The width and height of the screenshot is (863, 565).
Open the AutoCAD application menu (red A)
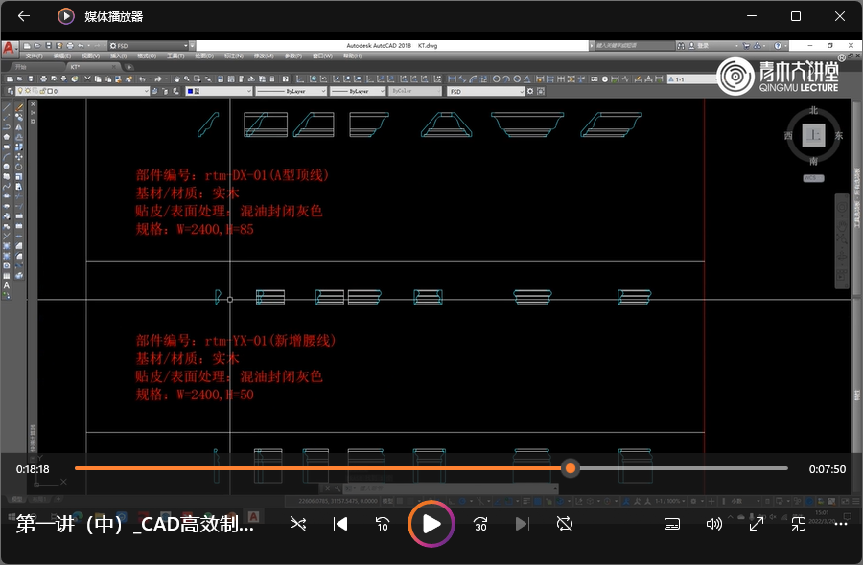10,49
